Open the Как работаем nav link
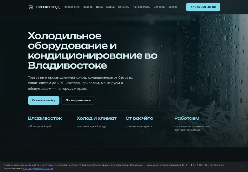 pos(141,7)
